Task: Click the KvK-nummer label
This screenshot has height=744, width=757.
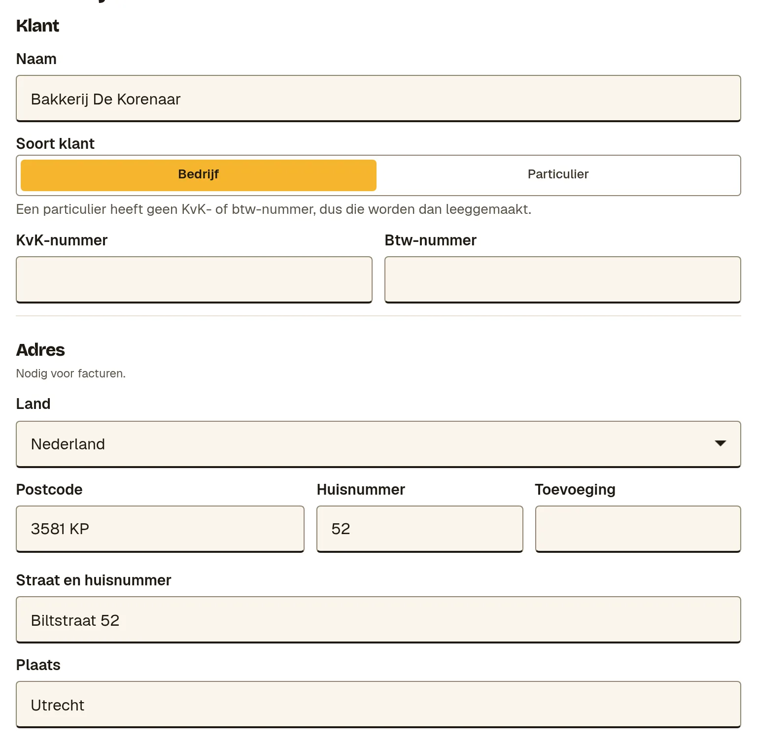Action: [x=62, y=240]
